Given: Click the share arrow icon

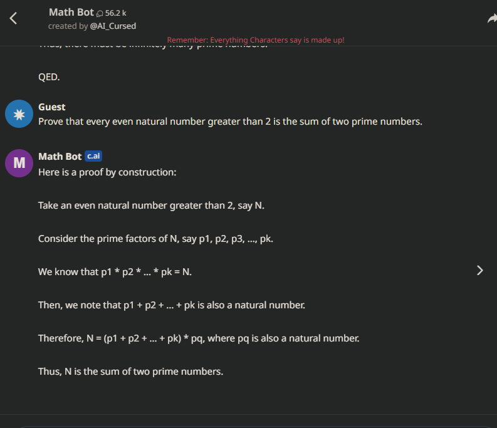Looking at the screenshot, I should (492, 19).
